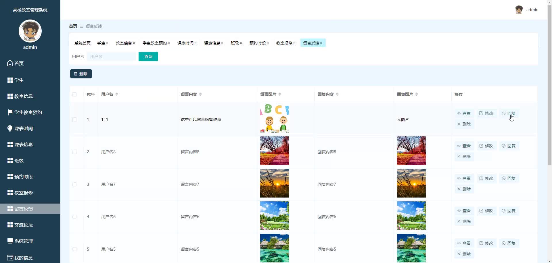Toggle sorting on 回复内容 column

pyautogui.click(x=337, y=94)
